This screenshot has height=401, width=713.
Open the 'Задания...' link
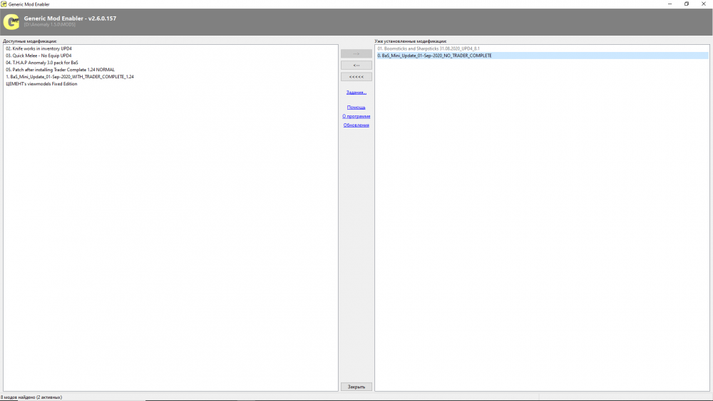pos(356,92)
